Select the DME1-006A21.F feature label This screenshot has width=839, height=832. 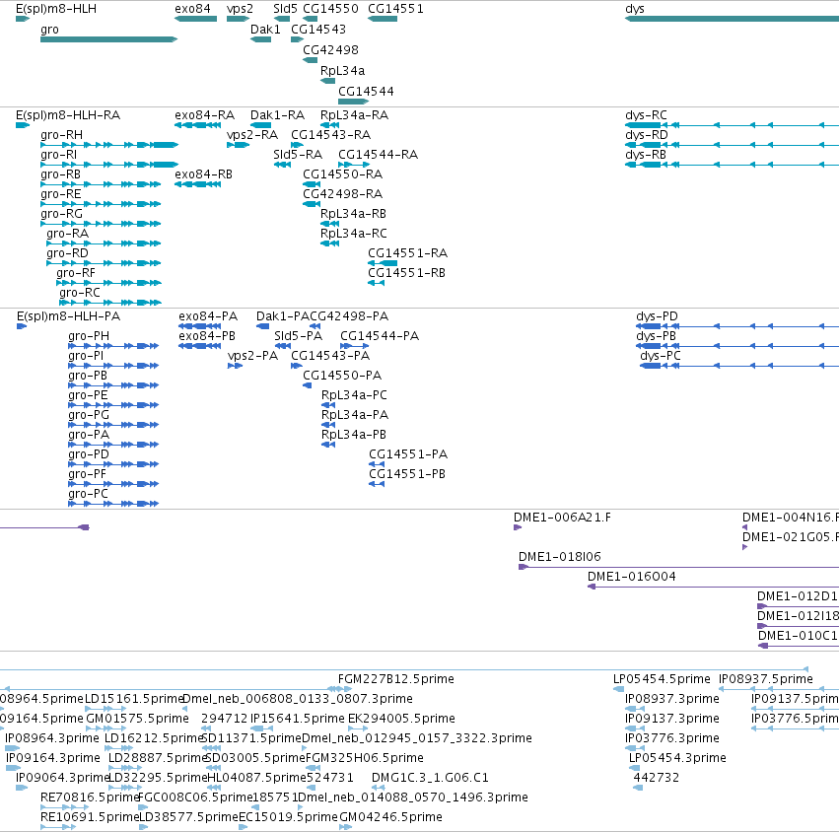(x=562, y=518)
